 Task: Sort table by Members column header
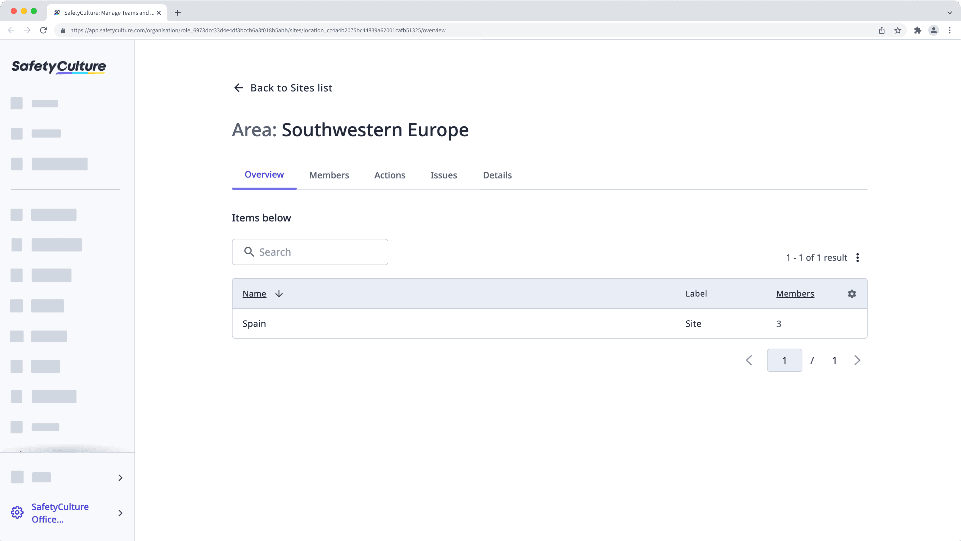pyautogui.click(x=795, y=294)
